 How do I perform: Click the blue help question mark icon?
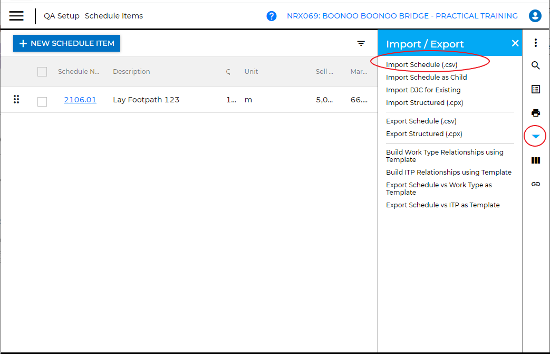(272, 16)
